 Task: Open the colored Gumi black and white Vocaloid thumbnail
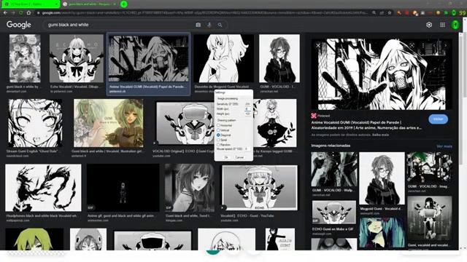click(109, 123)
